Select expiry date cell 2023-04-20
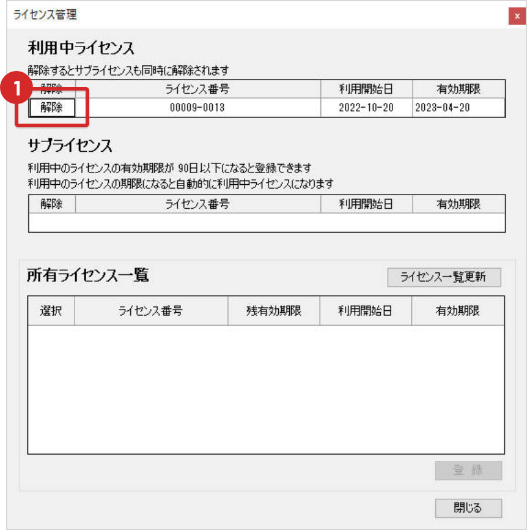Viewport: 527px width, 530px height. 459,108
